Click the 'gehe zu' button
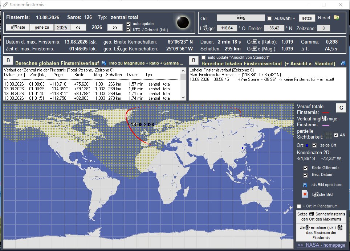The width and height of the screenshot is (350, 251). tap(42, 27)
